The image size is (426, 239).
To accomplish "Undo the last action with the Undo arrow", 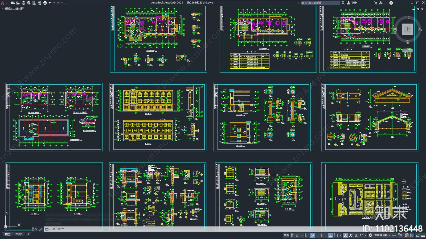I will (50, 3).
